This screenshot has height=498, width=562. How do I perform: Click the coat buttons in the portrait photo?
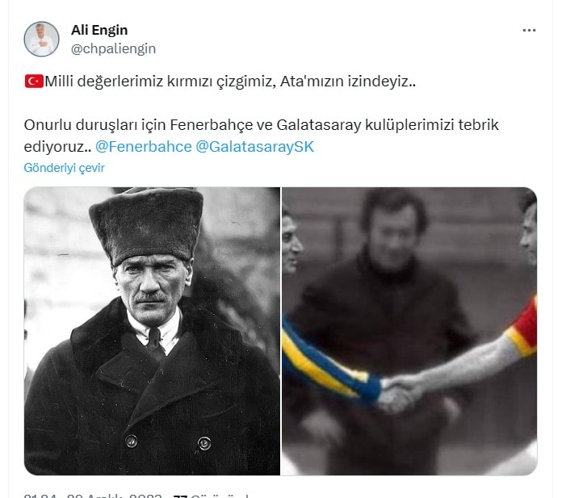point(168,442)
